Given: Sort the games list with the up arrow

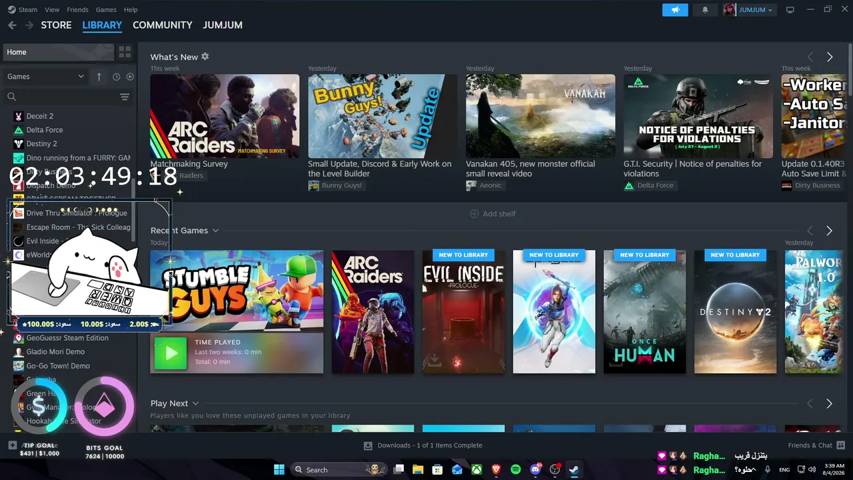Looking at the screenshot, I should coord(99,77).
